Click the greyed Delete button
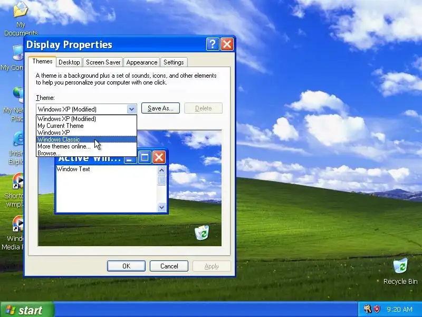 (203, 108)
